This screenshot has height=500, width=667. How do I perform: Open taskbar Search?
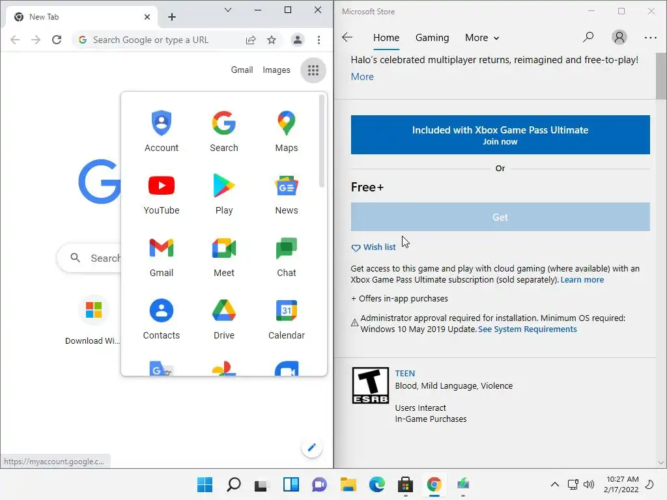[x=234, y=484]
